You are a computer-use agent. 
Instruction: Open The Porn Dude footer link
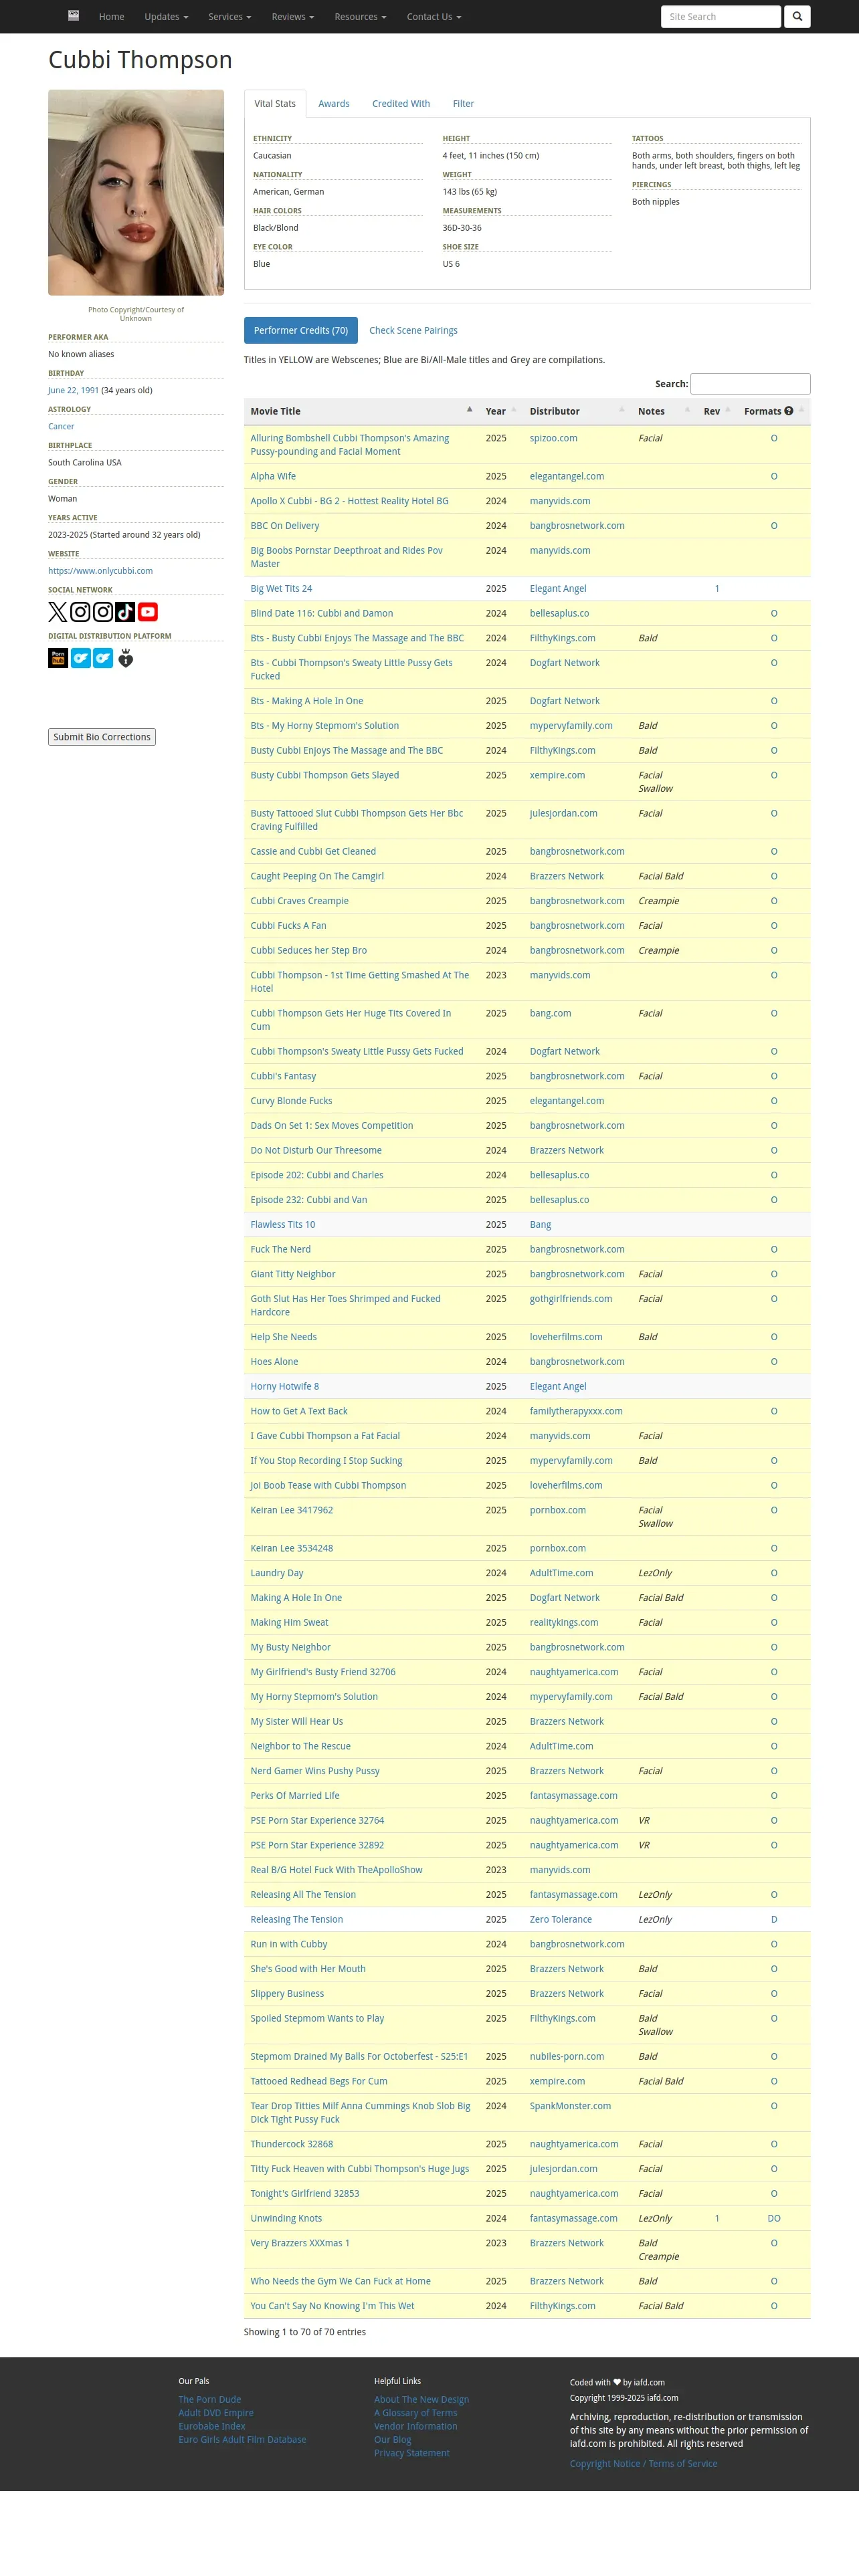click(x=210, y=2400)
